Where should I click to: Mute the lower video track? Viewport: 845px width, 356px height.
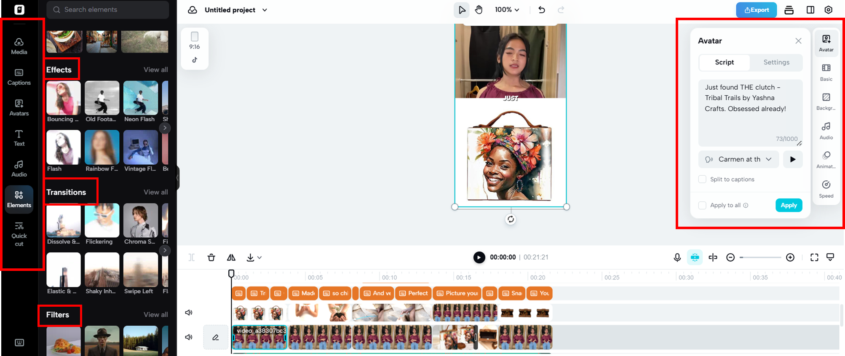pyautogui.click(x=189, y=337)
